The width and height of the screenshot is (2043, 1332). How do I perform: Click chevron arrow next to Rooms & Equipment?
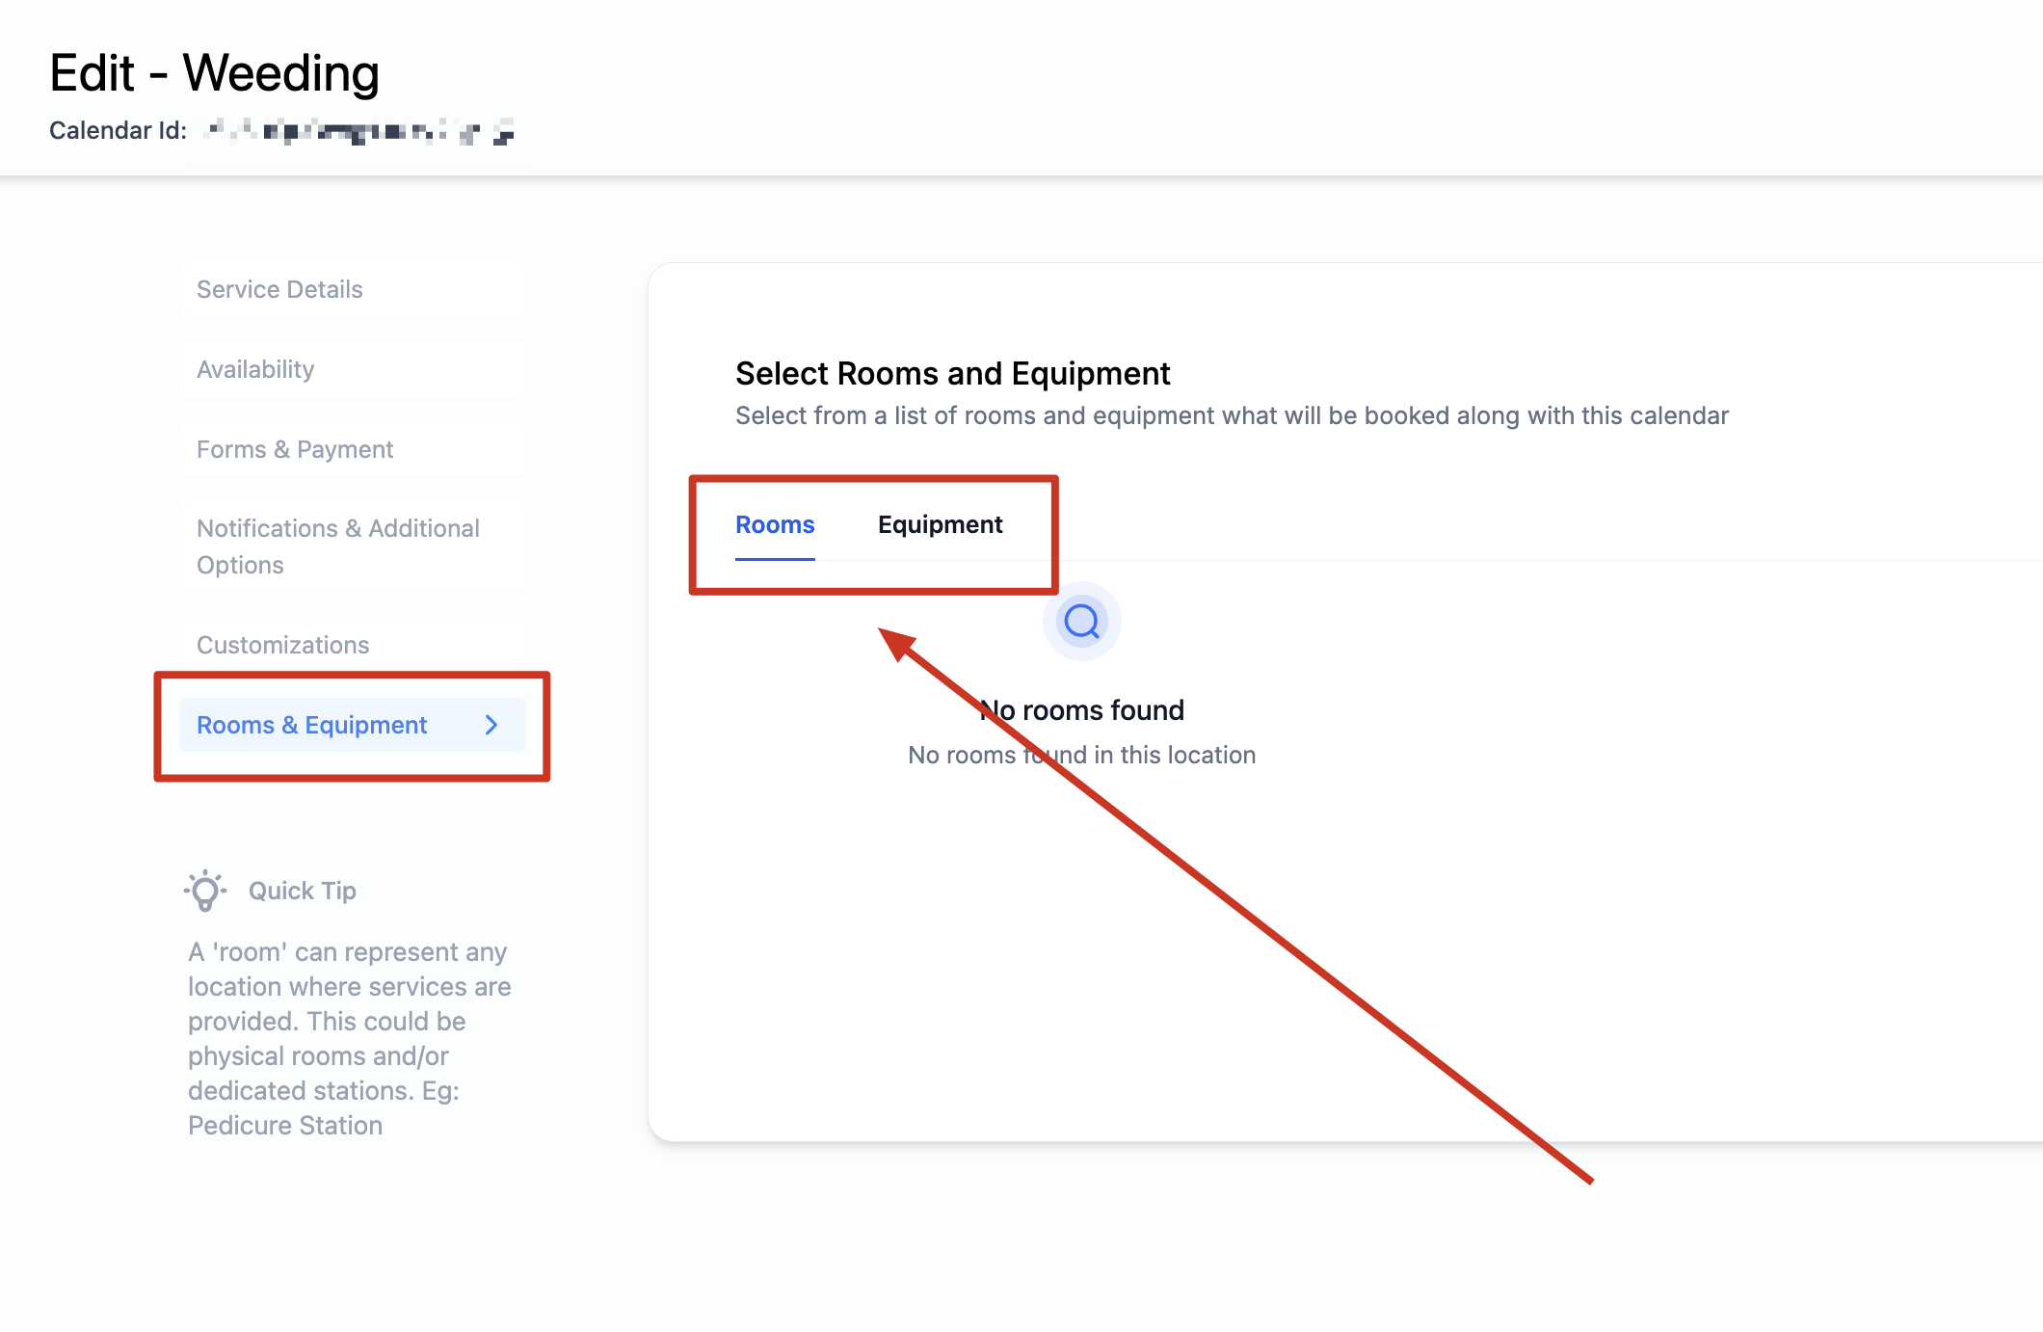coord(491,725)
